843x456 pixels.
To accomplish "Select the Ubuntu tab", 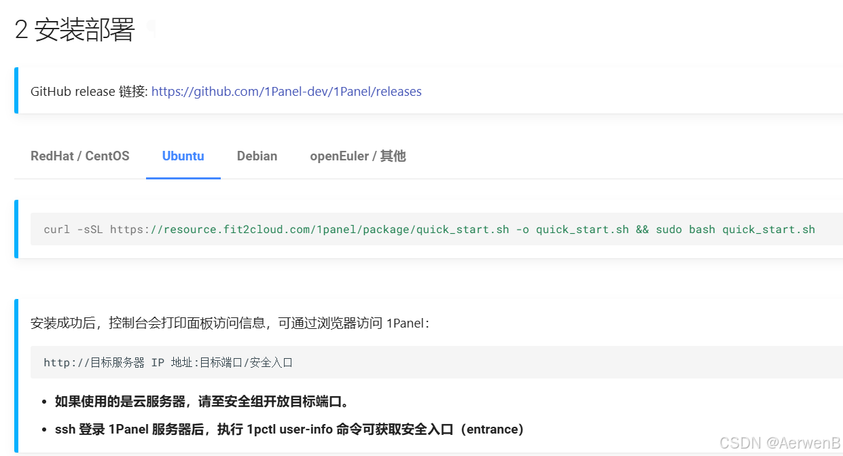I will coord(183,156).
